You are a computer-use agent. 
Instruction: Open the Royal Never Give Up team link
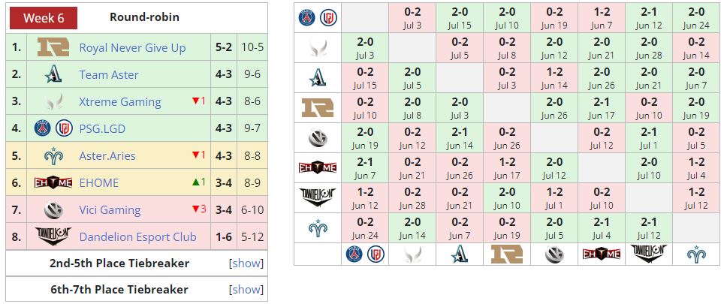click(132, 48)
